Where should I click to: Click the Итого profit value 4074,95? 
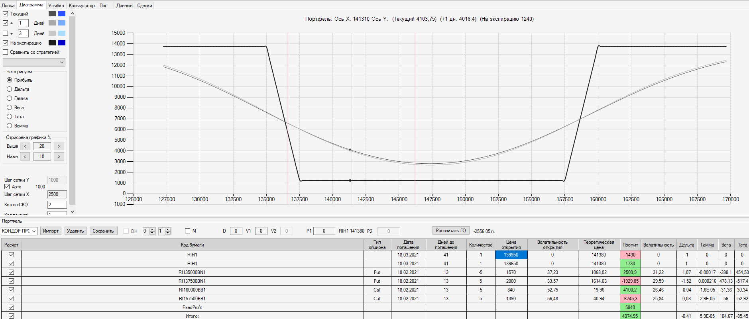point(630,316)
